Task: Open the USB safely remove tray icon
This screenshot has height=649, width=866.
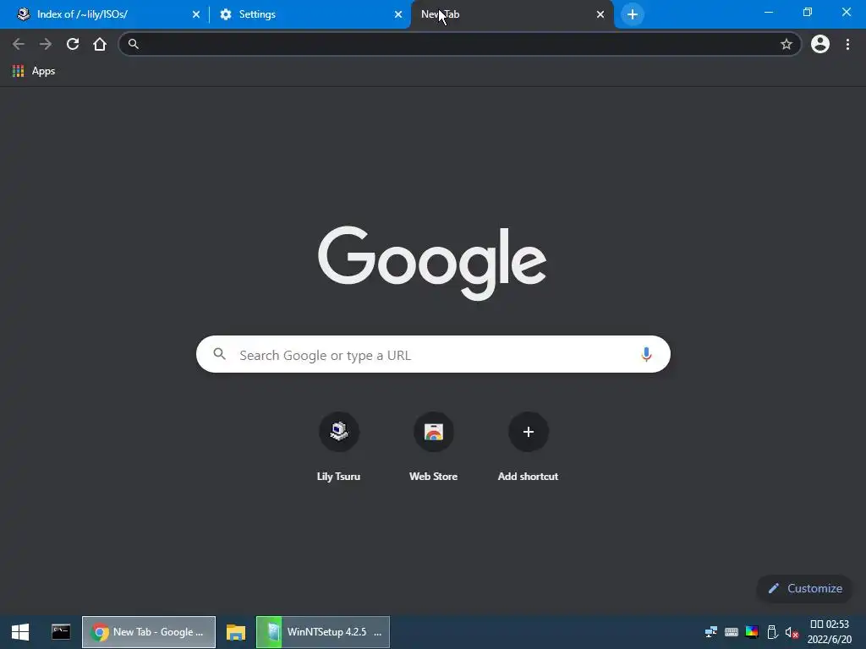Action: coord(773,632)
